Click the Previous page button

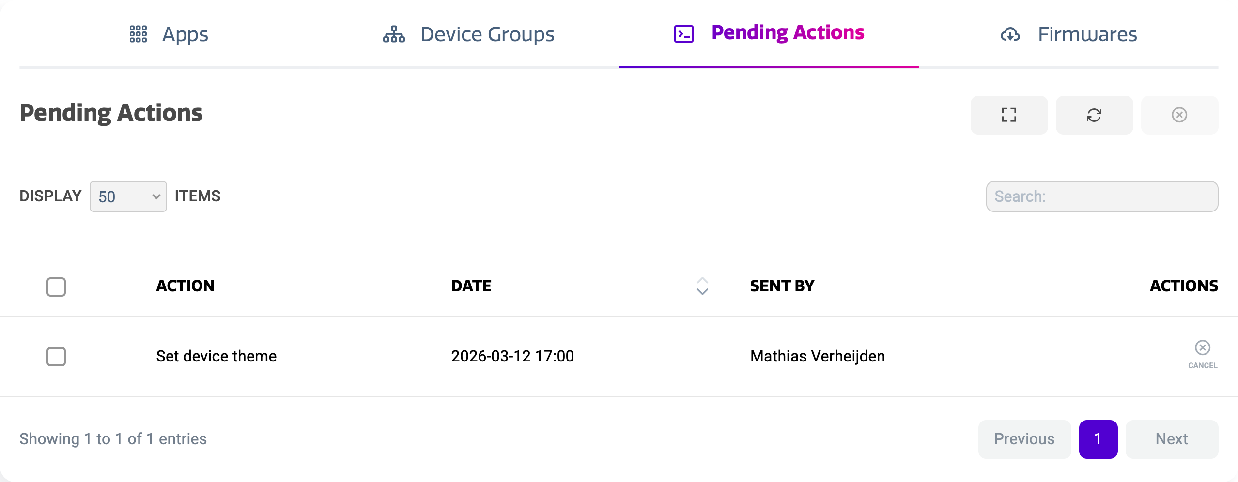1024,439
